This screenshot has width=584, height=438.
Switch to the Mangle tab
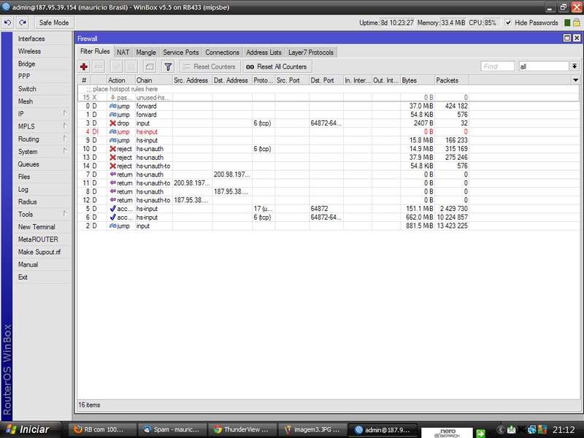(146, 53)
